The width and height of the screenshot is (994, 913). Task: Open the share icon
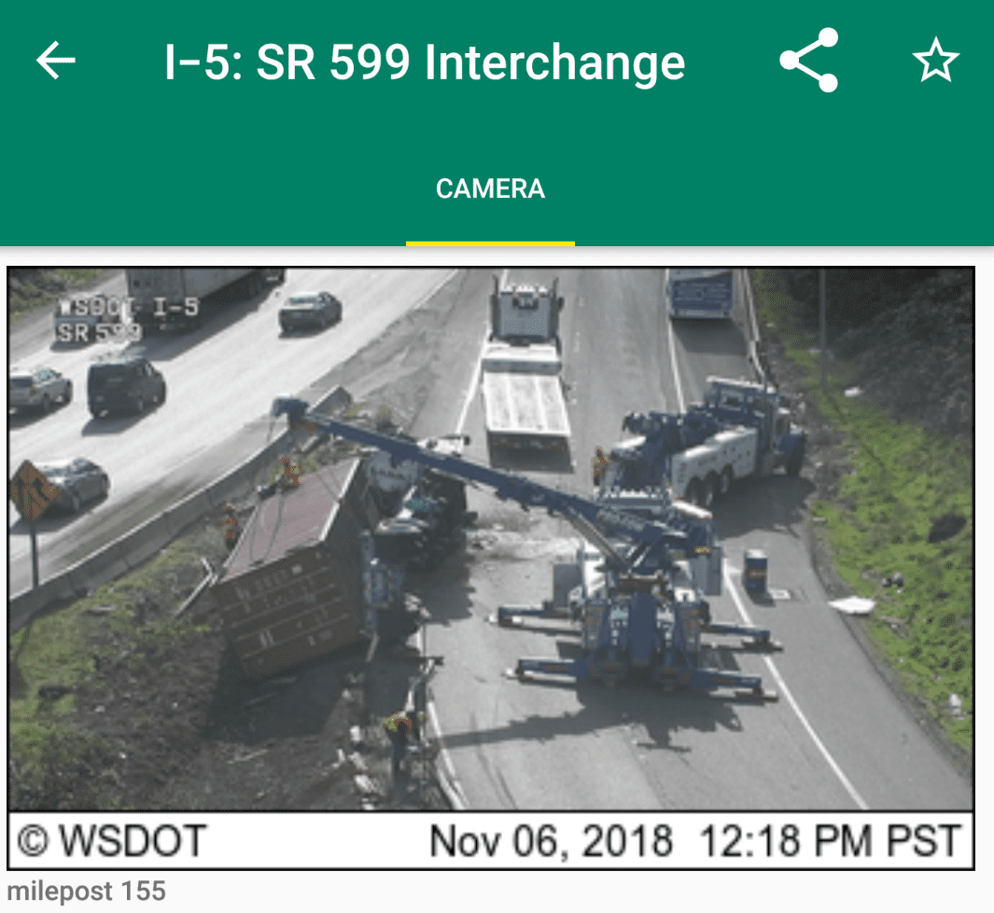[809, 61]
